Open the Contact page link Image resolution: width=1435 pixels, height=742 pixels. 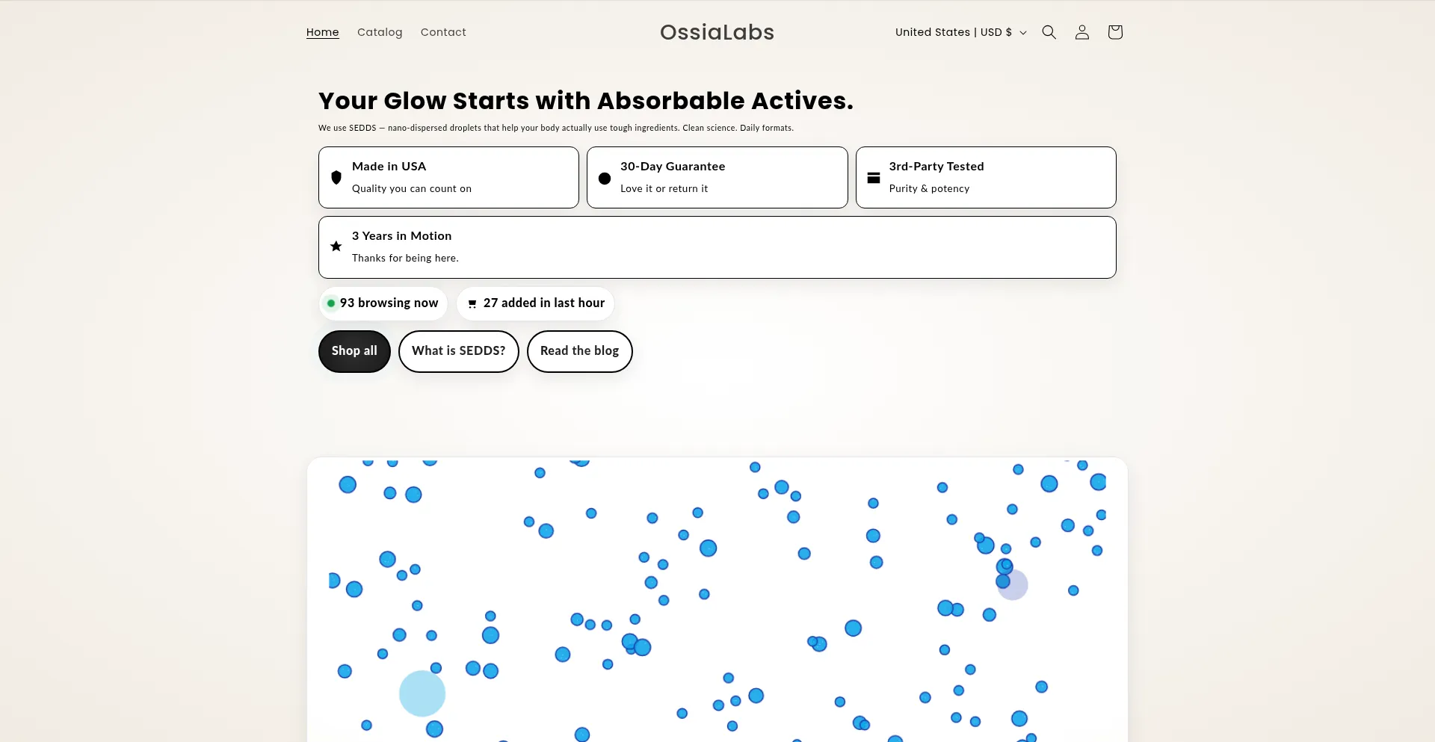pos(443,32)
